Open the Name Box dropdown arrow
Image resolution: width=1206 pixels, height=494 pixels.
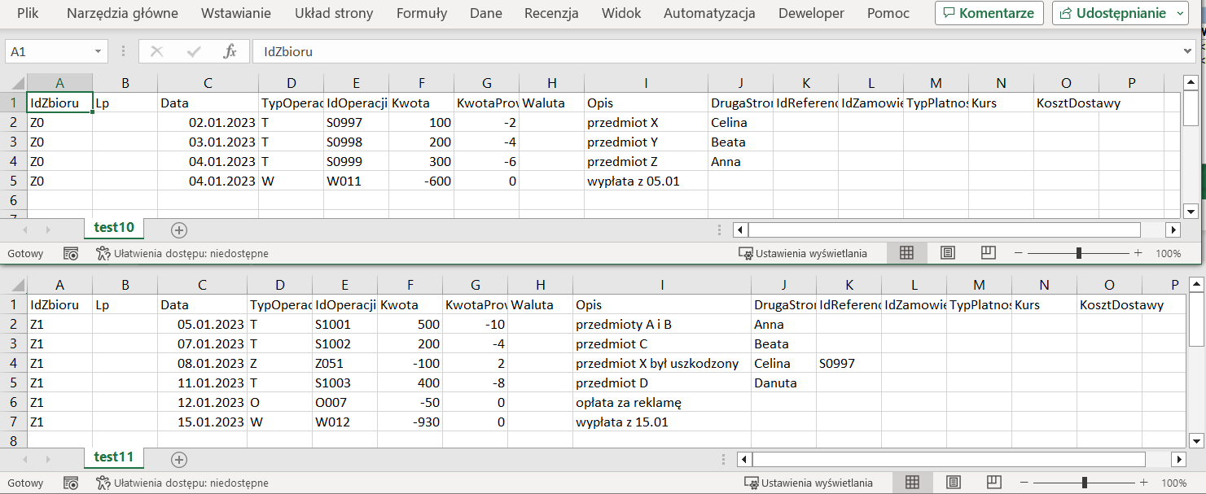(x=99, y=51)
